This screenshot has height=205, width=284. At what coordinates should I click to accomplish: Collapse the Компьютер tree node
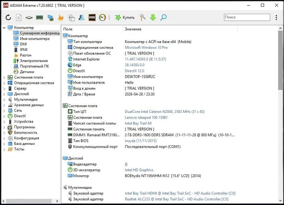coord(4,28)
